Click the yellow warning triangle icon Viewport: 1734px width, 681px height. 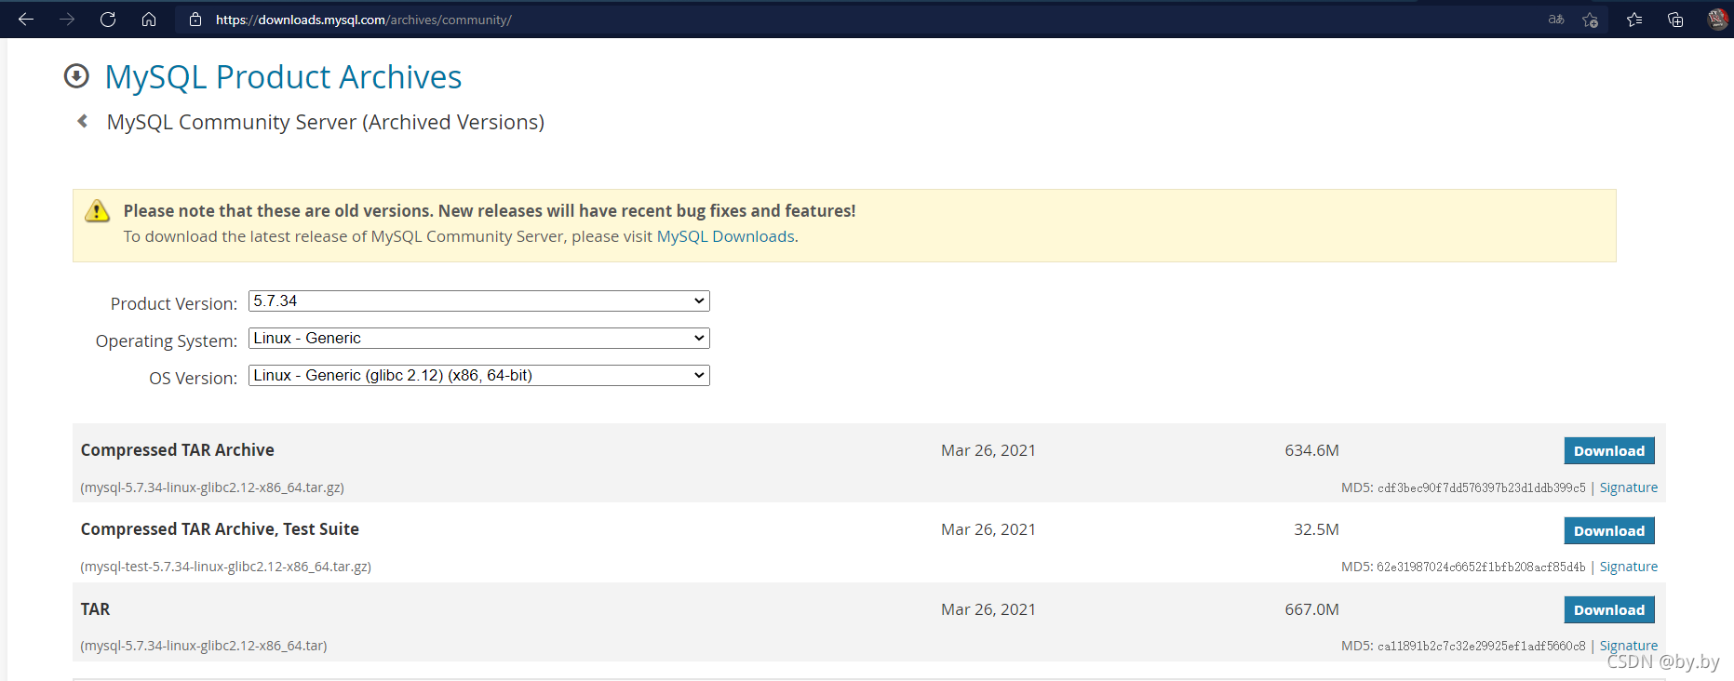[x=97, y=211]
